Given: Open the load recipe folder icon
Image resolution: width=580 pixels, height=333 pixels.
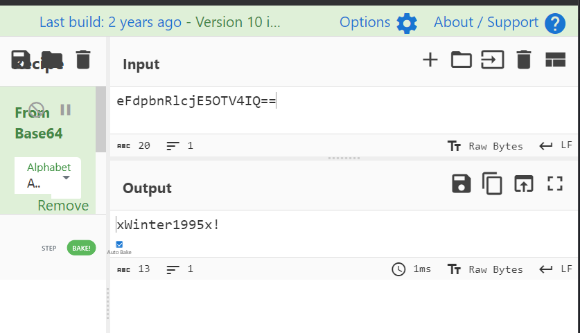Looking at the screenshot, I should (52, 60).
